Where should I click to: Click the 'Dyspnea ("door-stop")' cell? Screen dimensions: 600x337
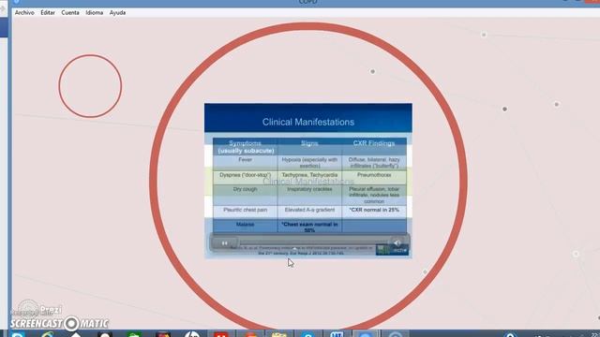(246, 177)
